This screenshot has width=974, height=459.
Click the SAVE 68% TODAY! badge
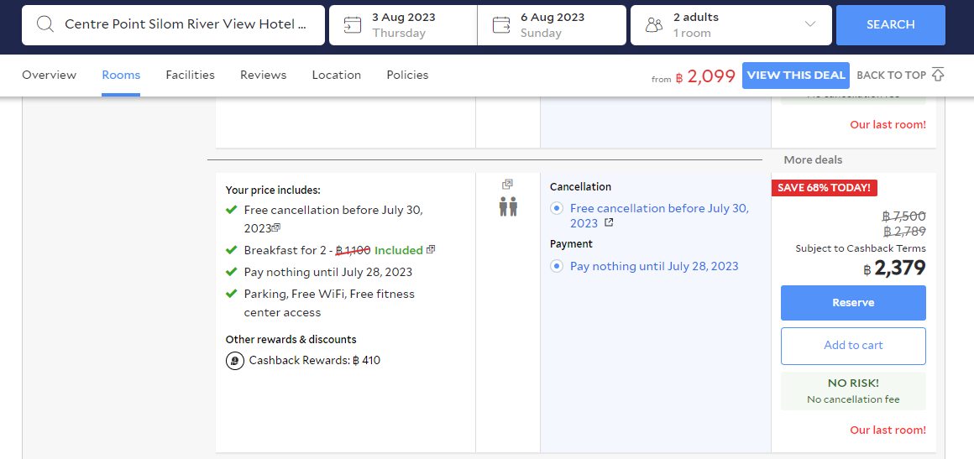(x=825, y=188)
